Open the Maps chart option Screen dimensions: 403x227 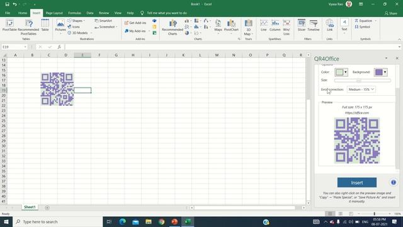(x=218, y=26)
